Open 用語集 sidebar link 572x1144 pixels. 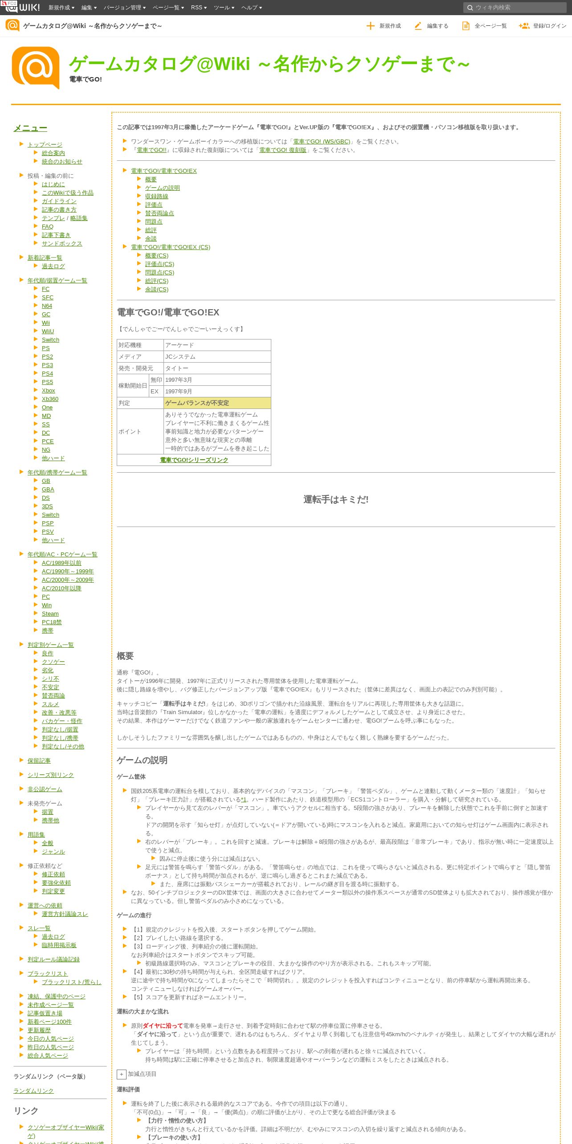36,835
